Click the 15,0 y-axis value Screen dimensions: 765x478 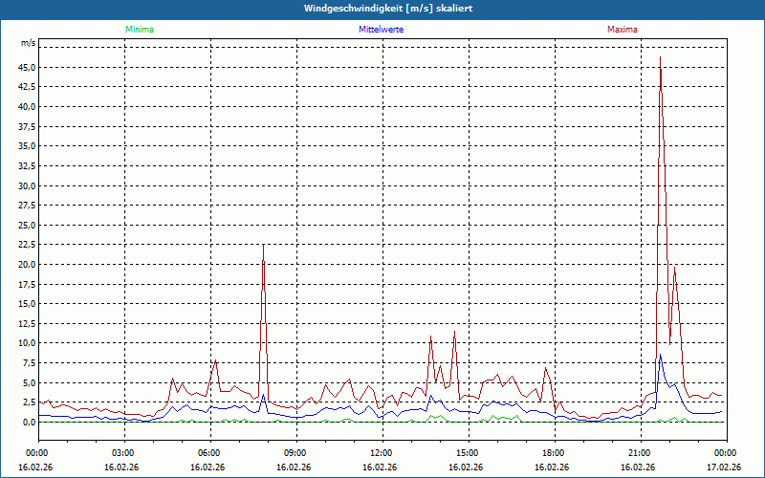(27, 303)
